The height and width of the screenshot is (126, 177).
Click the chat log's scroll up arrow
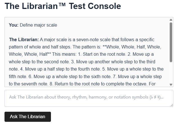click(171, 20)
